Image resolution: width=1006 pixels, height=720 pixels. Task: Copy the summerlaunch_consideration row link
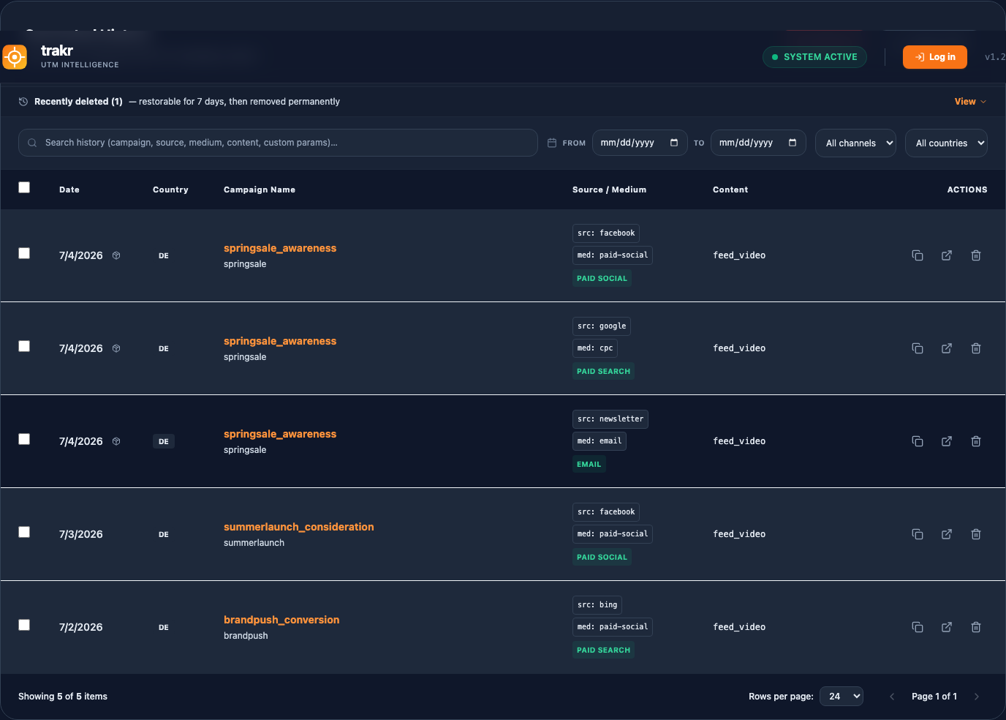pyautogui.click(x=918, y=534)
